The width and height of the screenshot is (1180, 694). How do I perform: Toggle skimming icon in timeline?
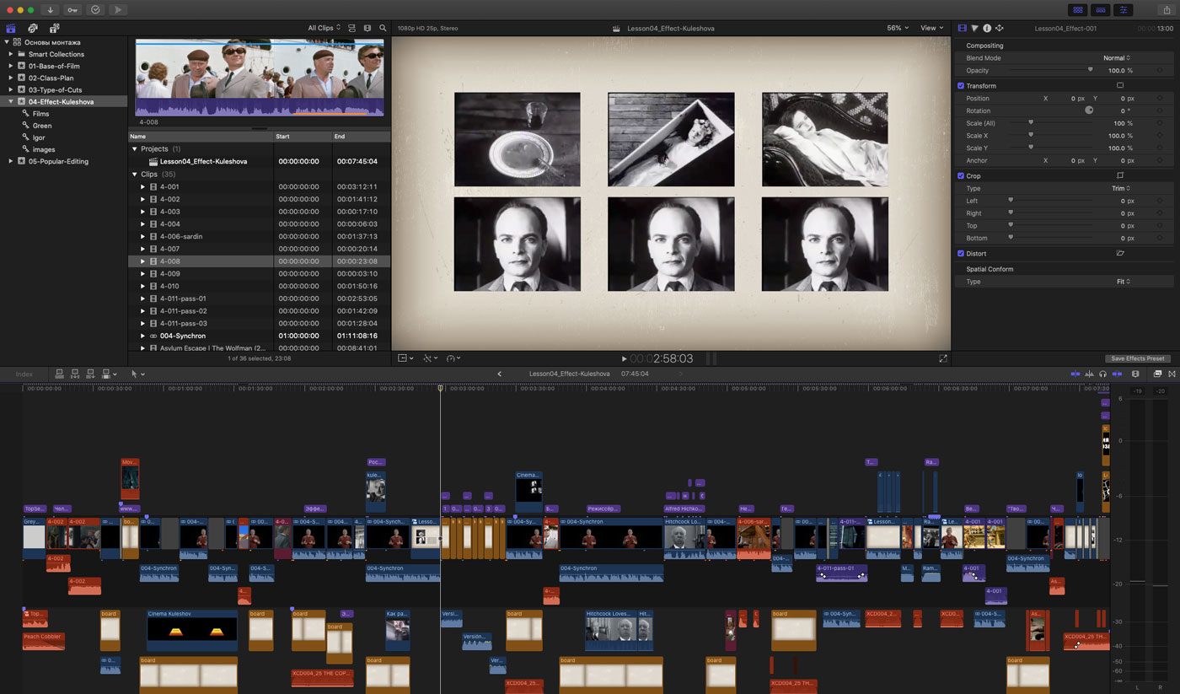pyautogui.click(x=1075, y=374)
